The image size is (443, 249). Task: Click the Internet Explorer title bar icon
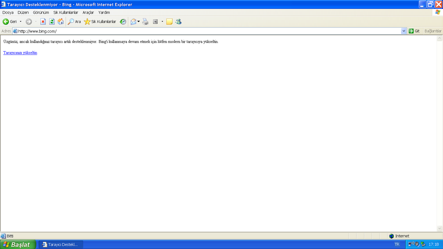[4, 4]
